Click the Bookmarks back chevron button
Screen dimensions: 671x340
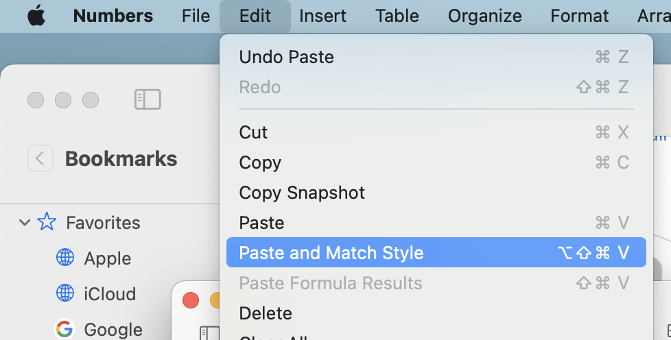(x=40, y=159)
